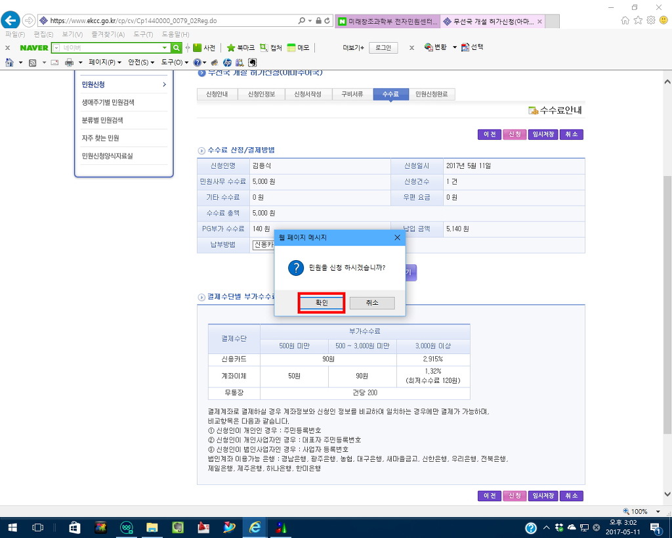Select the 신청서작성 step tab
Viewport: 672px width, 538px height.
pos(308,94)
